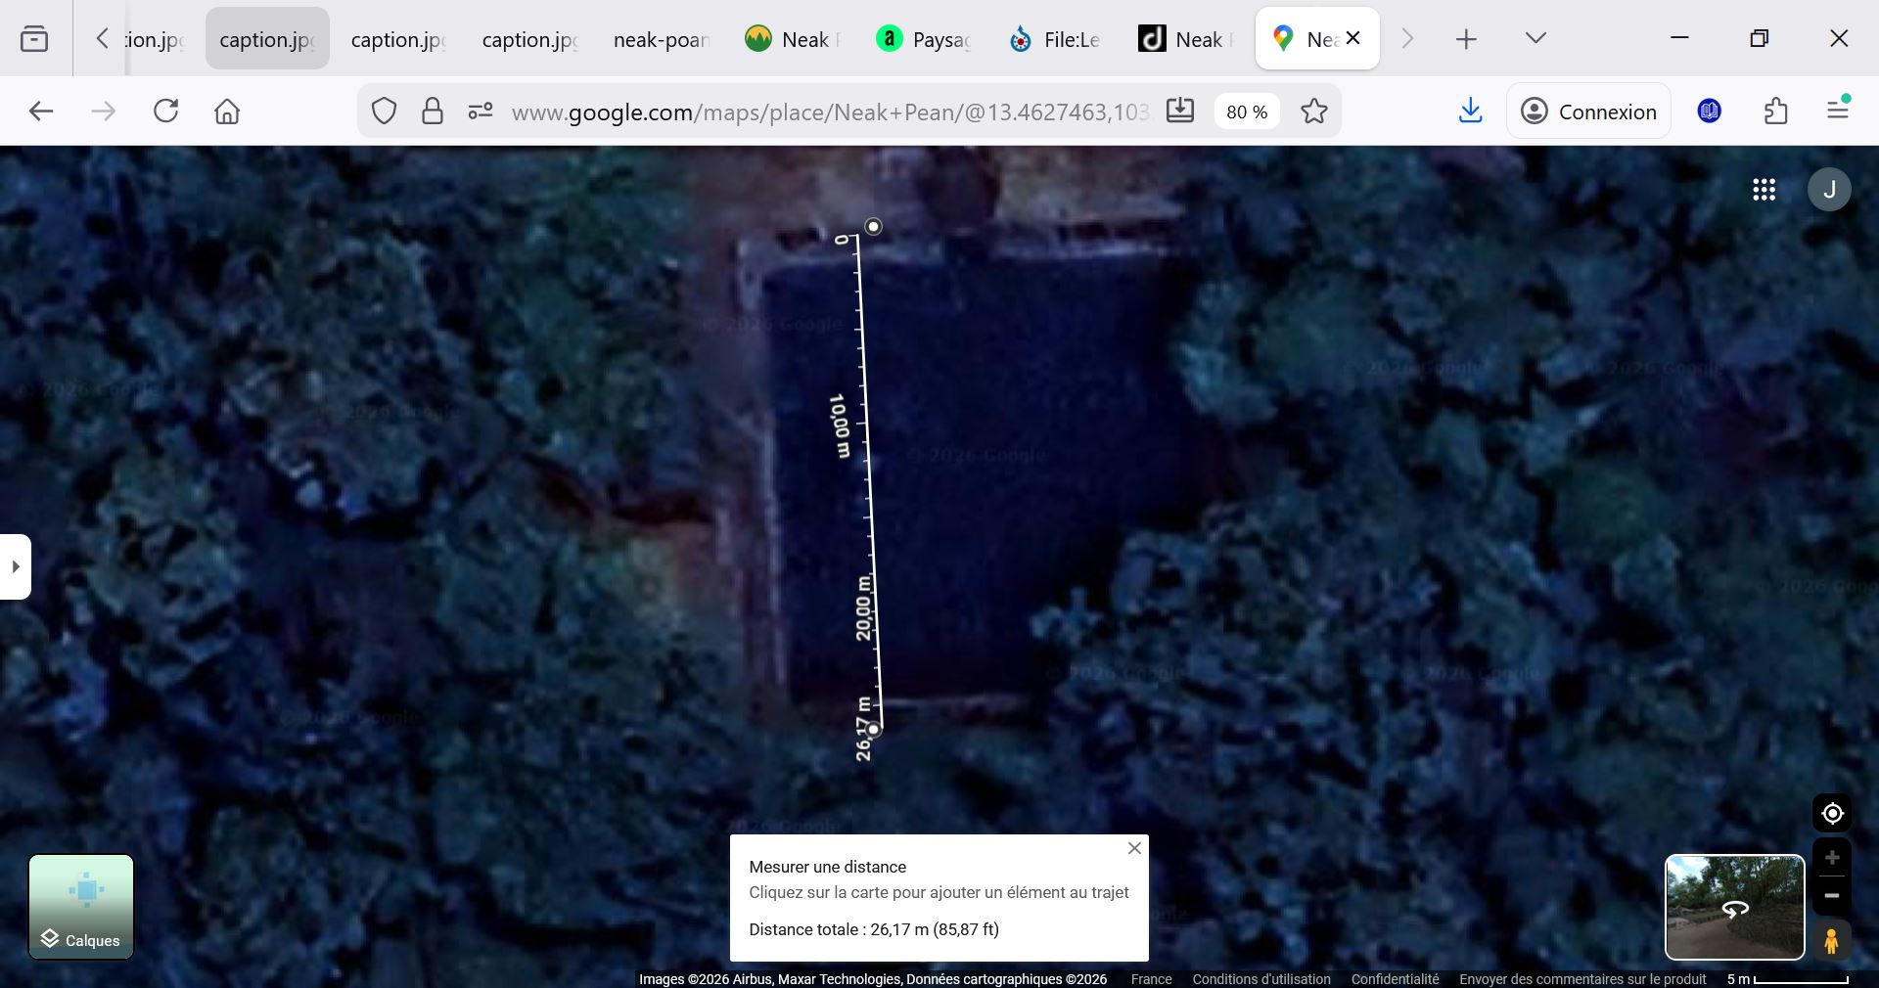Click the tracking protection shield icon
Viewport: 1879px width, 988px height.
tap(384, 112)
